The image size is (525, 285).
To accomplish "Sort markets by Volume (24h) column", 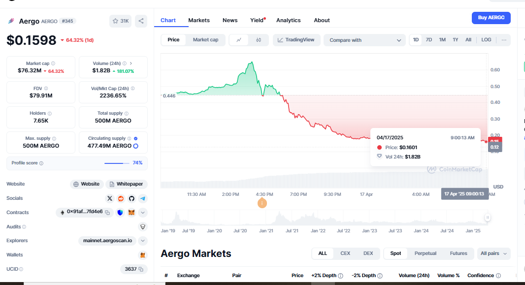I will click(x=414, y=276).
